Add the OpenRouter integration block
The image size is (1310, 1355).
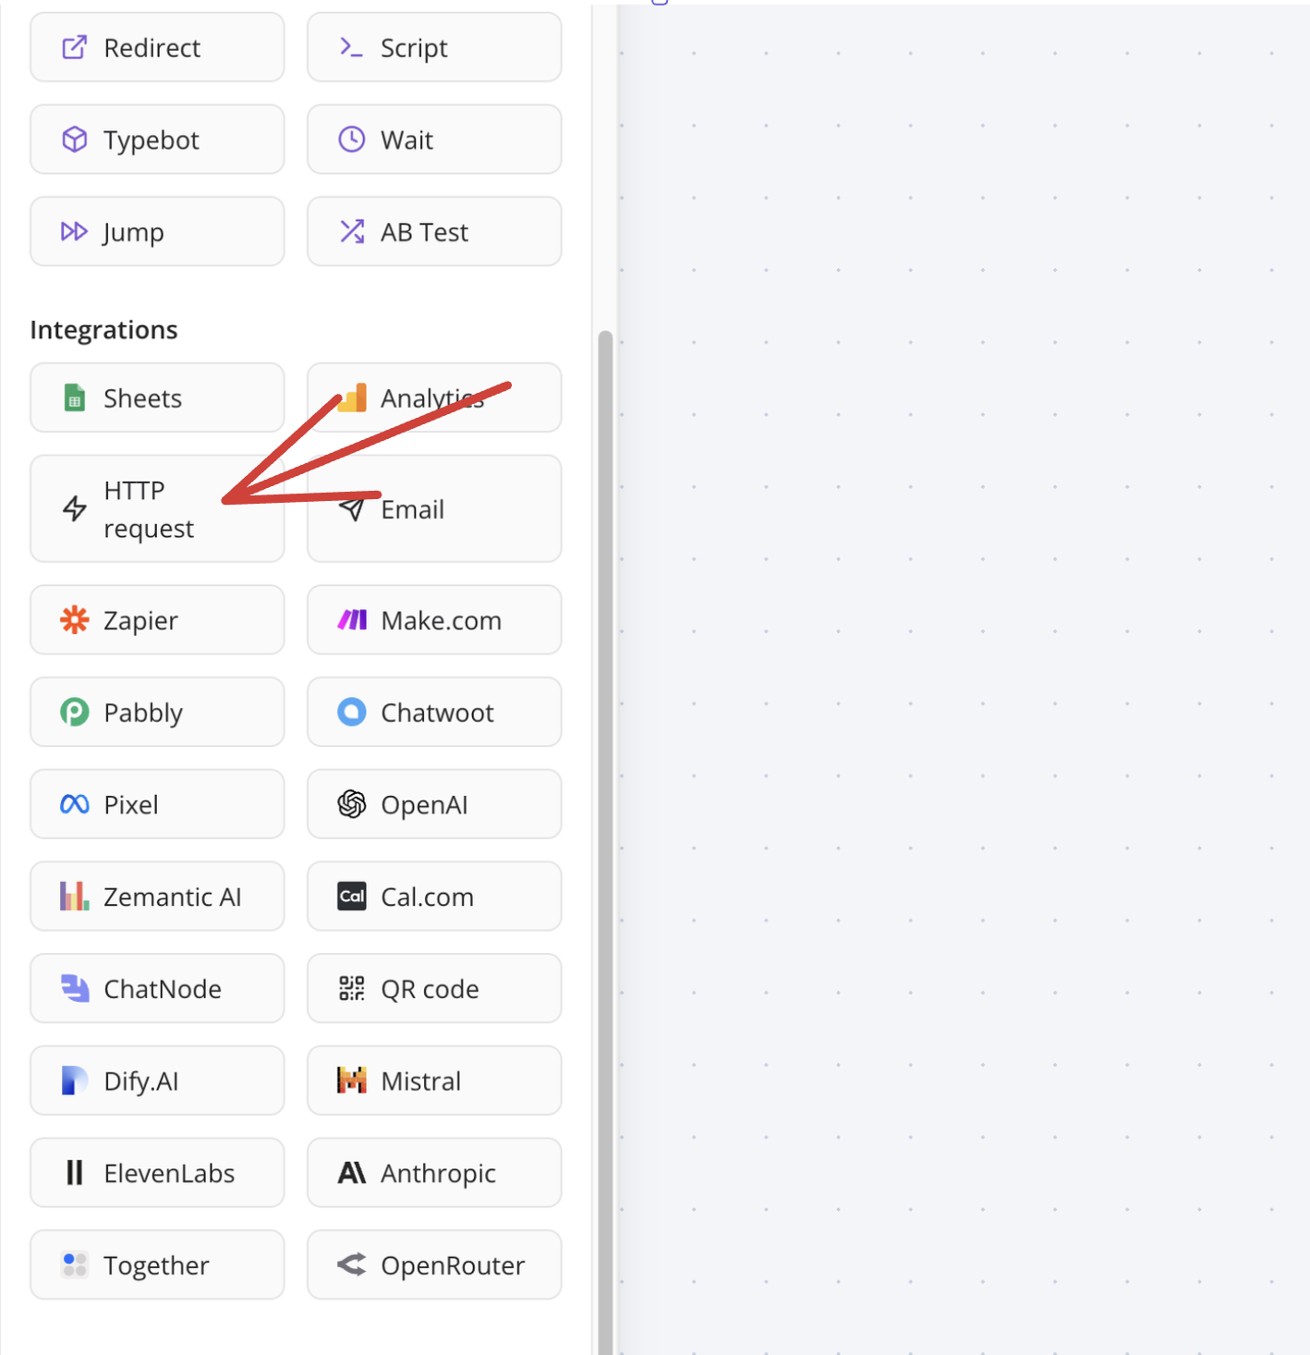434,1265
